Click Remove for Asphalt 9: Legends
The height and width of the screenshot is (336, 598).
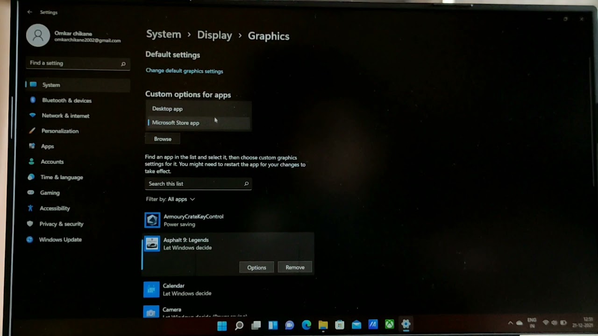click(295, 267)
